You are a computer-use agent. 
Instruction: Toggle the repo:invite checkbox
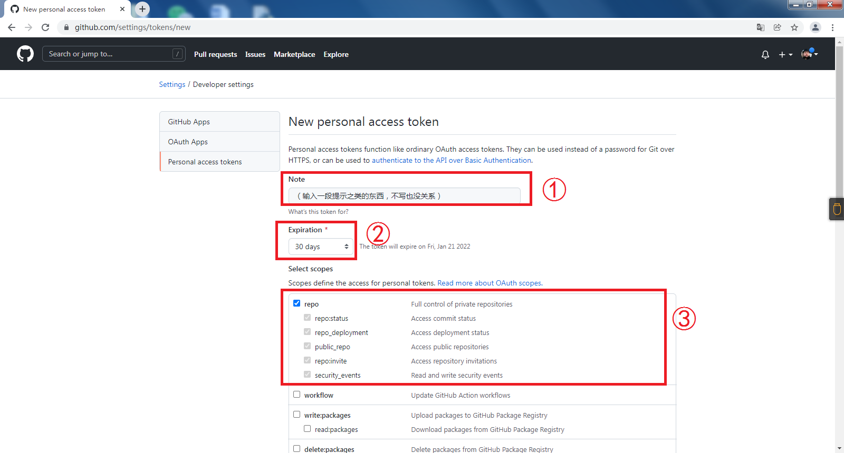pyautogui.click(x=308, y=360)
